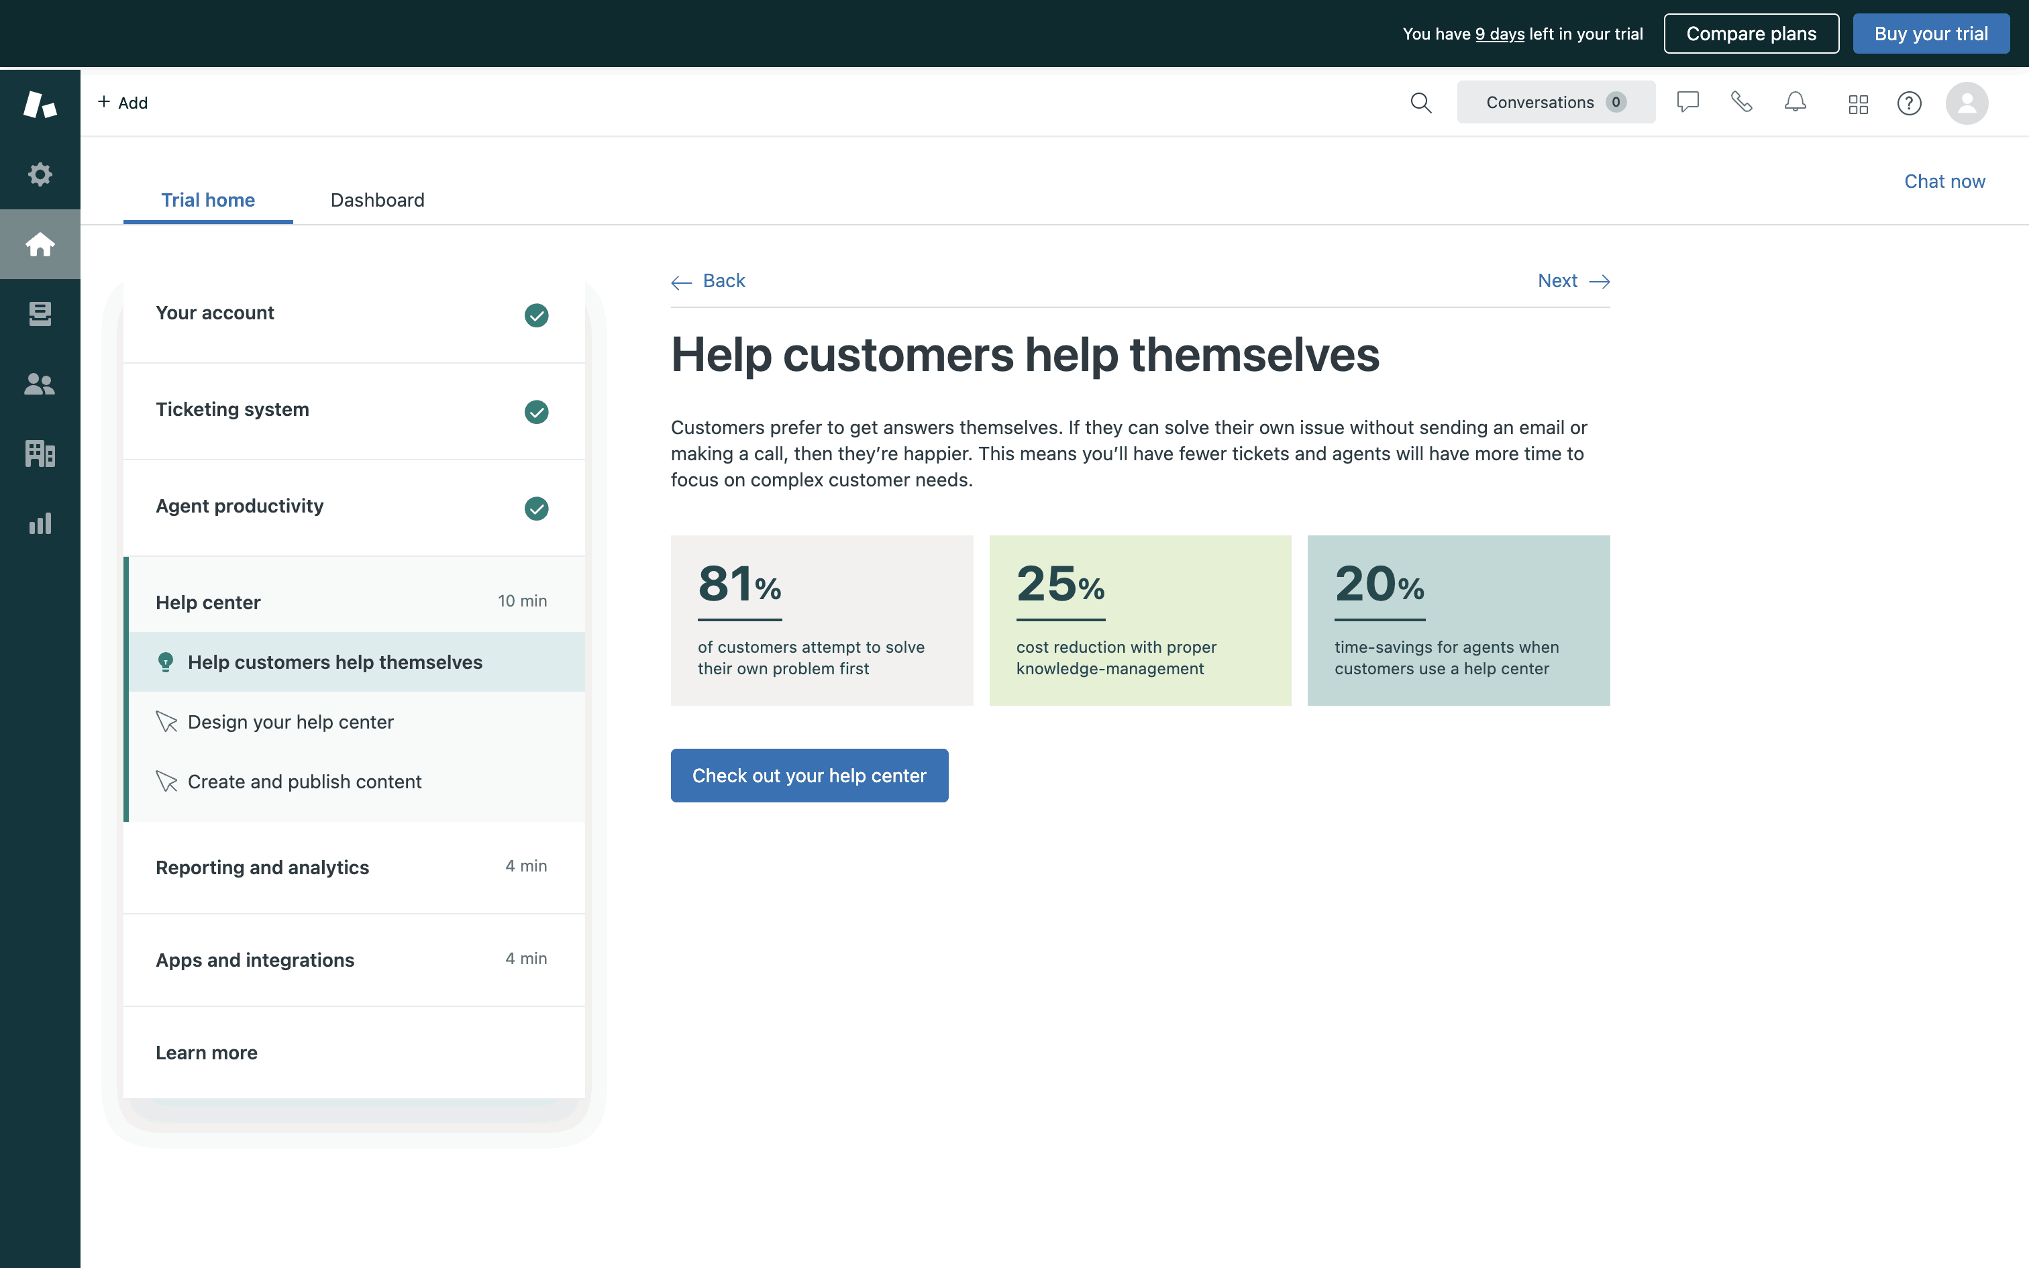The width and height of the screenshot is (2029, 1268).
Task: Click the completed checkmark beside Your account
Action: 535,315
